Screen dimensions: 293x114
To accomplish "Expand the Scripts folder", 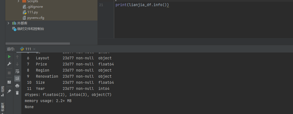I will 19,1.
